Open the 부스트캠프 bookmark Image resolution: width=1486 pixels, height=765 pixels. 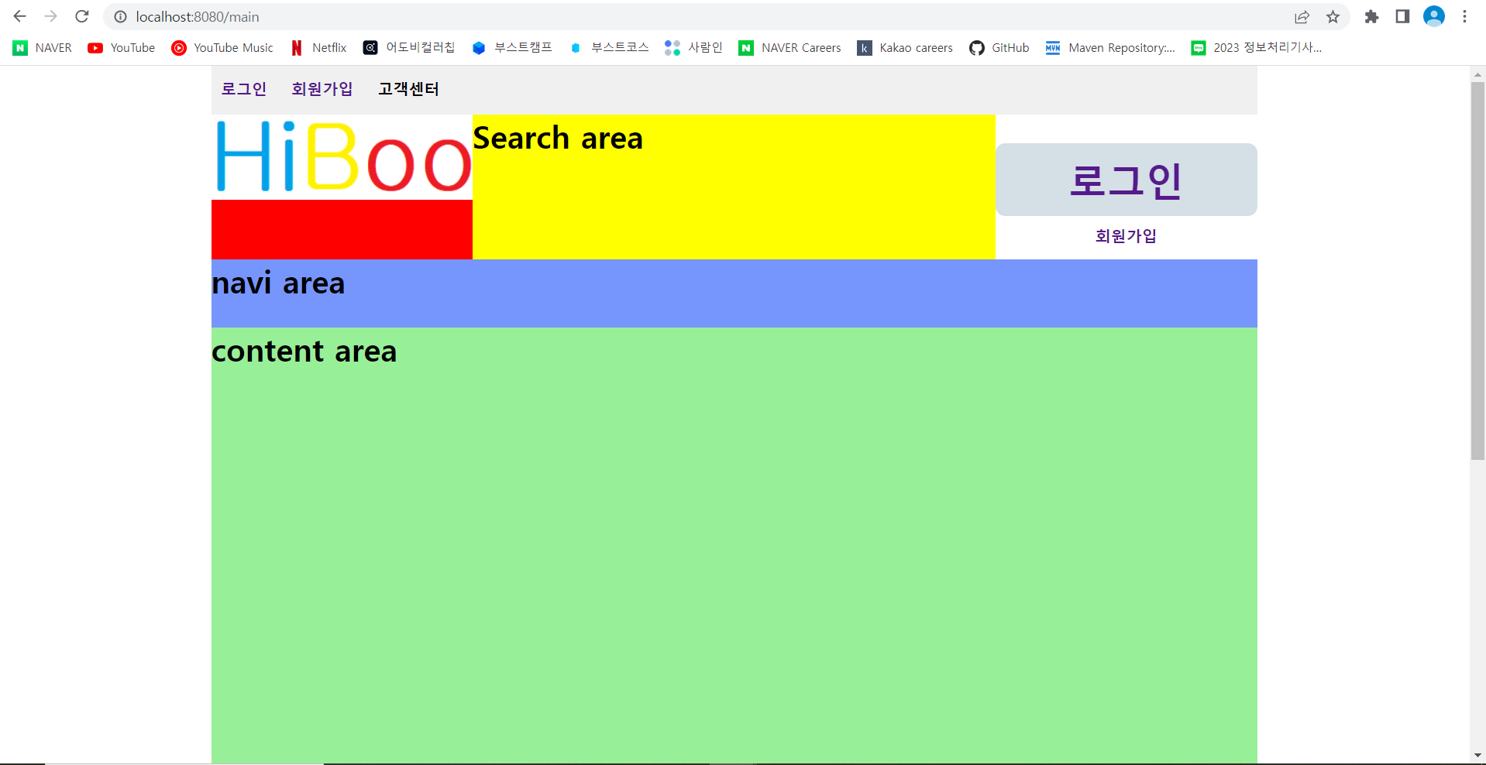point(512,48)
